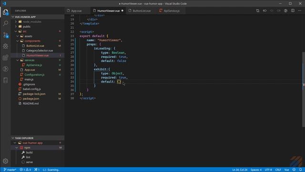Switch to the App.vue tab
This screenshot has width=305, height=172.
(x=76, y=11)
